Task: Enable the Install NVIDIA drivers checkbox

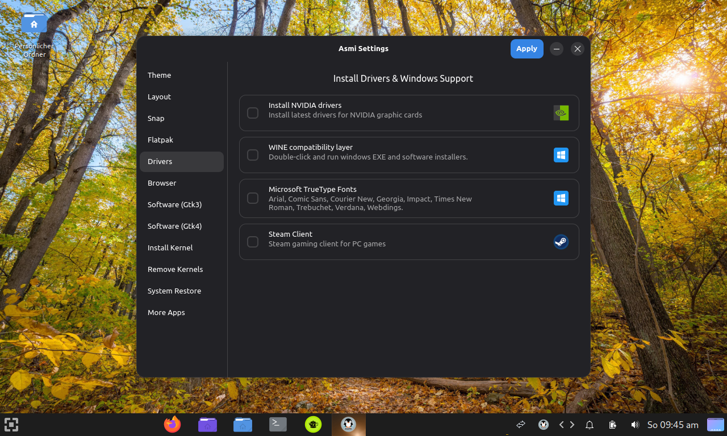Action: click(253, 113)
